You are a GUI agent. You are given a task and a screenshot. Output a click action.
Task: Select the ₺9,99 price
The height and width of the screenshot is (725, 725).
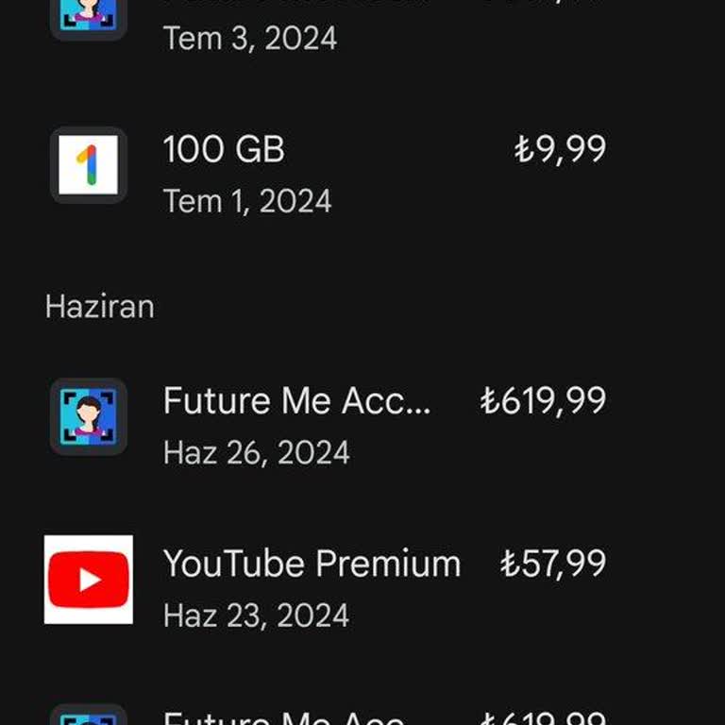(x=560, y=149)
